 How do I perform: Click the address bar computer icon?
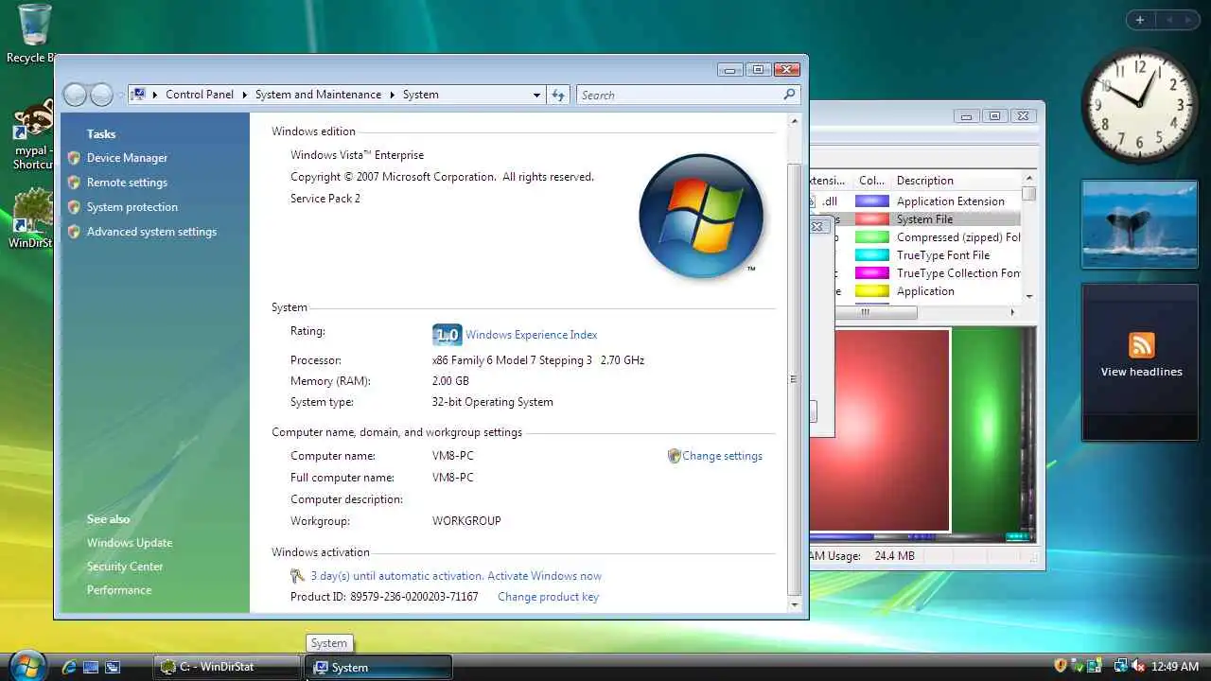pyautogui.click(x=138, y=95)
